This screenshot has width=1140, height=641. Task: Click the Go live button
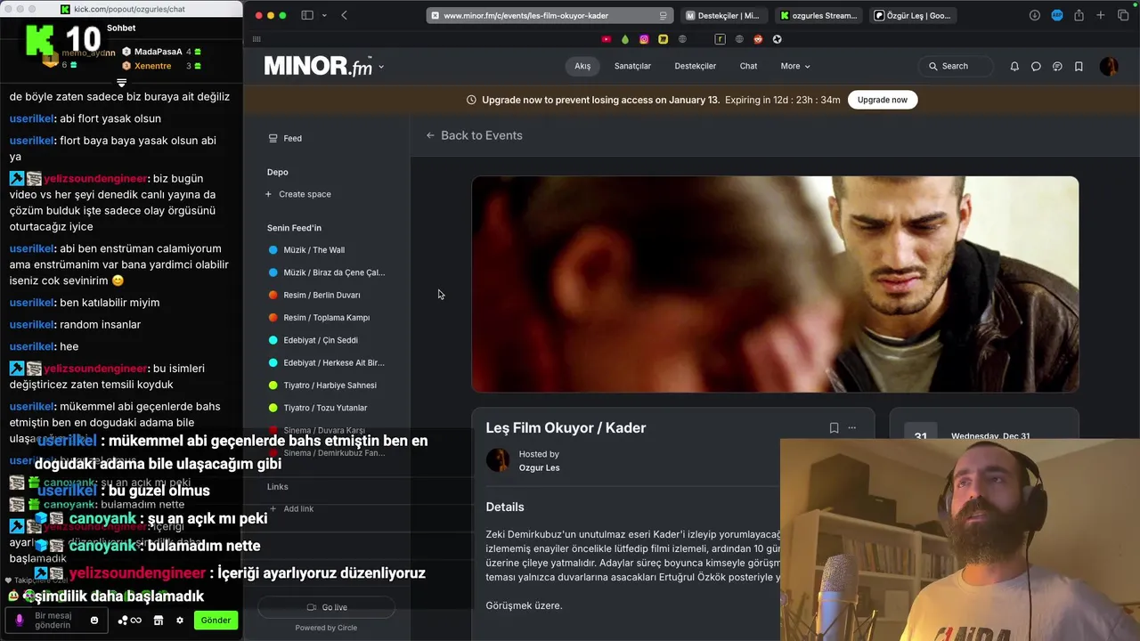(327, 607)
